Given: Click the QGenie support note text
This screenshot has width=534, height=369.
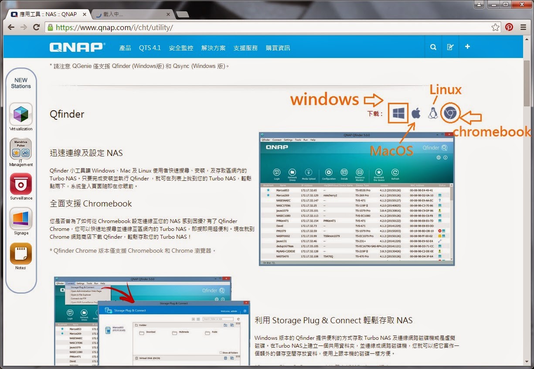Looking at the screenshot, I should pyautogui.click(x=139, y=66).
